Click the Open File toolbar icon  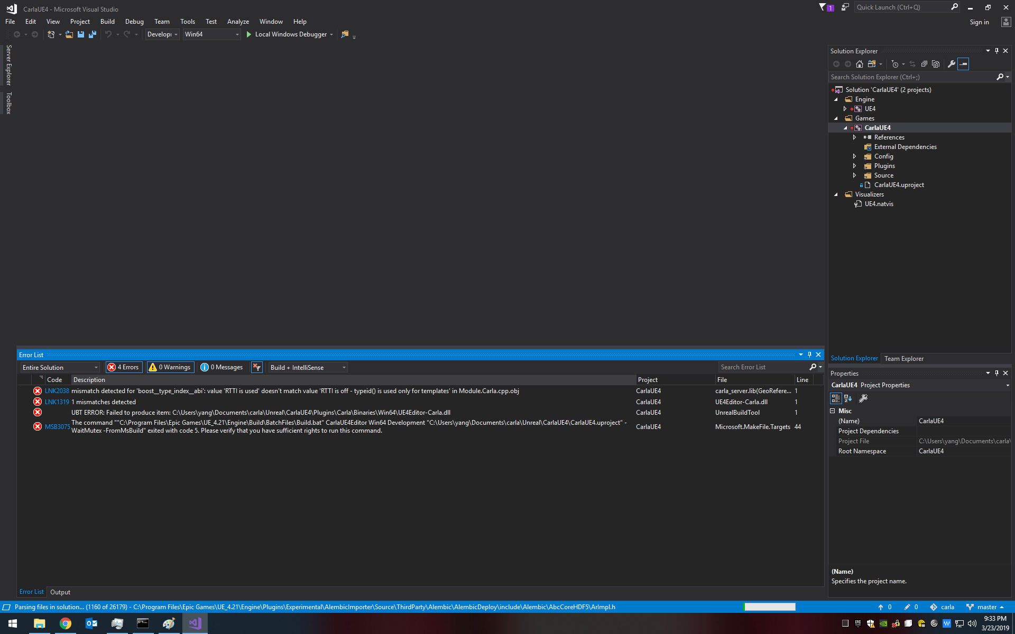[x=69, y=34]
